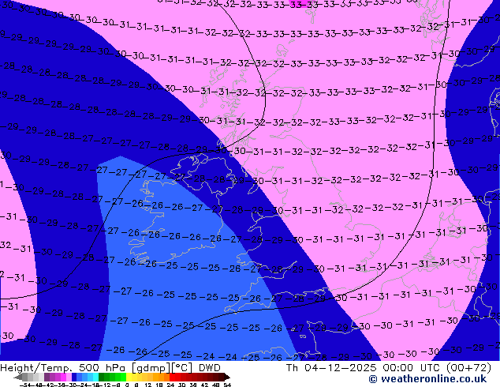
Task: Select the dark green legend swatch near -12
Action: tap(102, 377)
